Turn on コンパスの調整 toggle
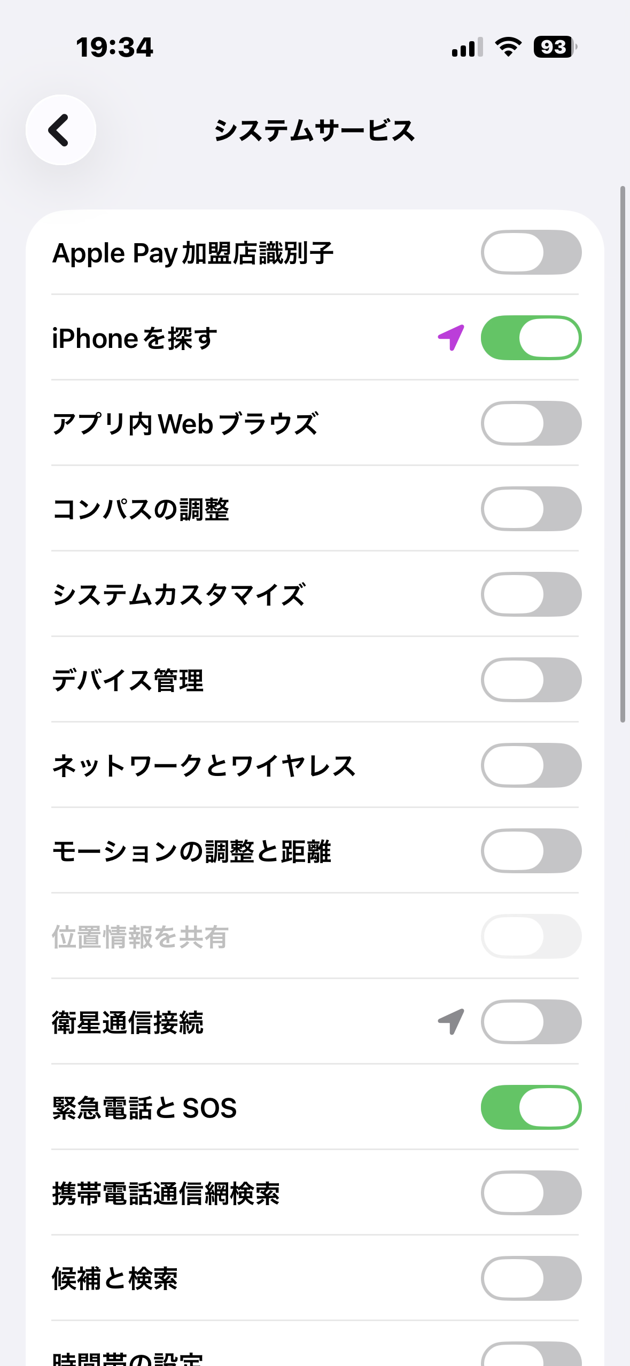Viewport: 630px width, 1366px height. 531,509
